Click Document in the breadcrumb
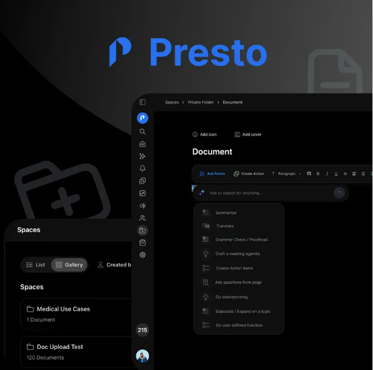This screenshot has height=370, width=373. (232, 102)
